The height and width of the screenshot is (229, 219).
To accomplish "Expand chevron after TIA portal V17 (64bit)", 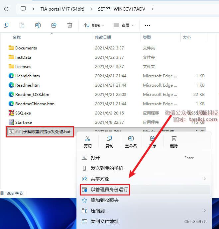I will click(x=91, y=9).
